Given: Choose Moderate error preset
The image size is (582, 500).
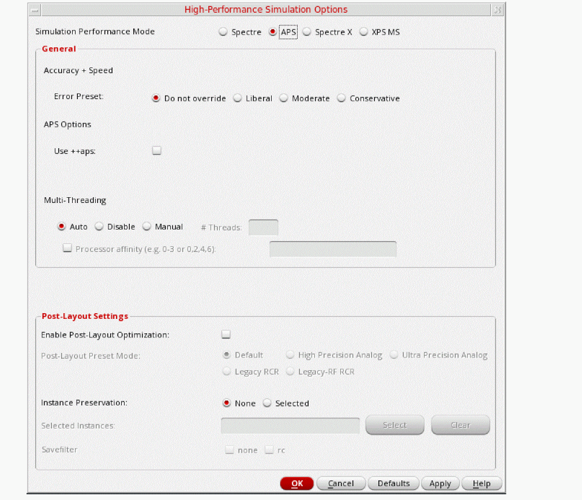Looking at the screenshot, I should coord(284,99).
